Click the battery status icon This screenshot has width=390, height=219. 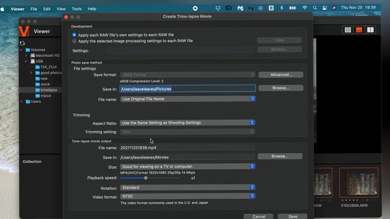coord(292,8)
